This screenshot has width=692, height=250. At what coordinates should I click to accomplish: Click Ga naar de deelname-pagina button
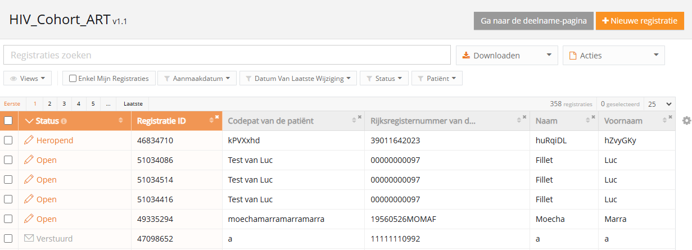533,21
